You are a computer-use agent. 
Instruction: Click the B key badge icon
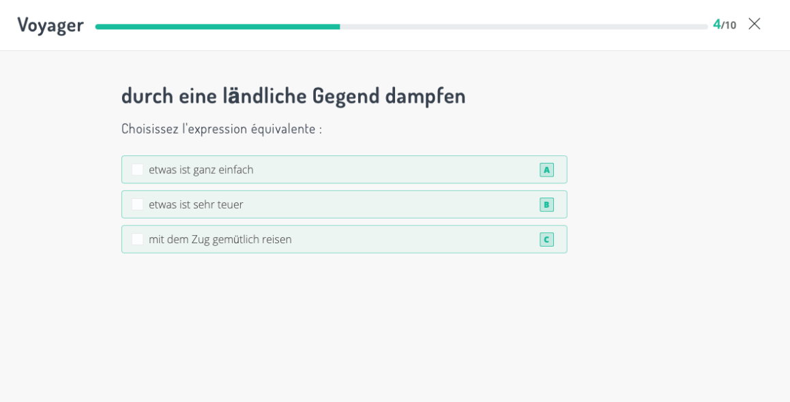[546, 204]
